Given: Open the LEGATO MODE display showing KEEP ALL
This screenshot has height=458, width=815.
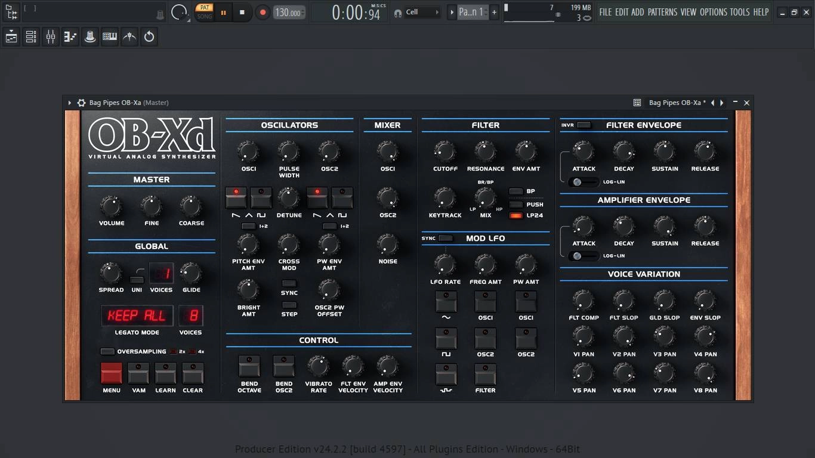Looking at the screenshot, I should click(137, 315).
